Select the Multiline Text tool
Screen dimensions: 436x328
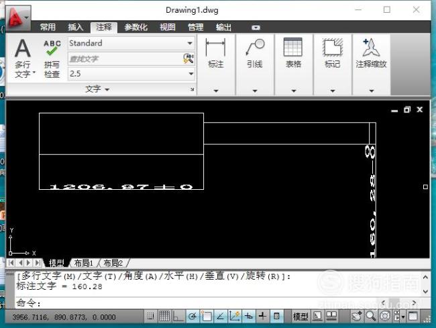click(23, 58)
